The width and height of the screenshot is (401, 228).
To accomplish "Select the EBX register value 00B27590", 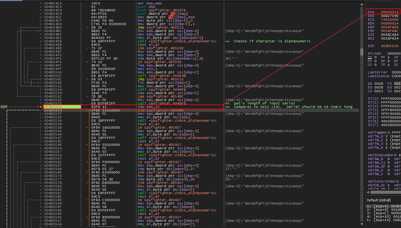I will click(390, 16).
